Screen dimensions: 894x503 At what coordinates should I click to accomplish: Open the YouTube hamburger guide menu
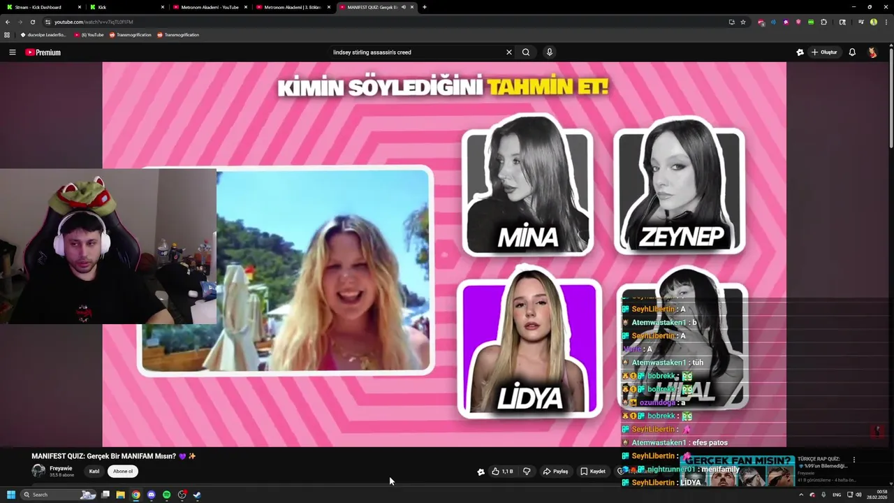click(x=12, y=52)
